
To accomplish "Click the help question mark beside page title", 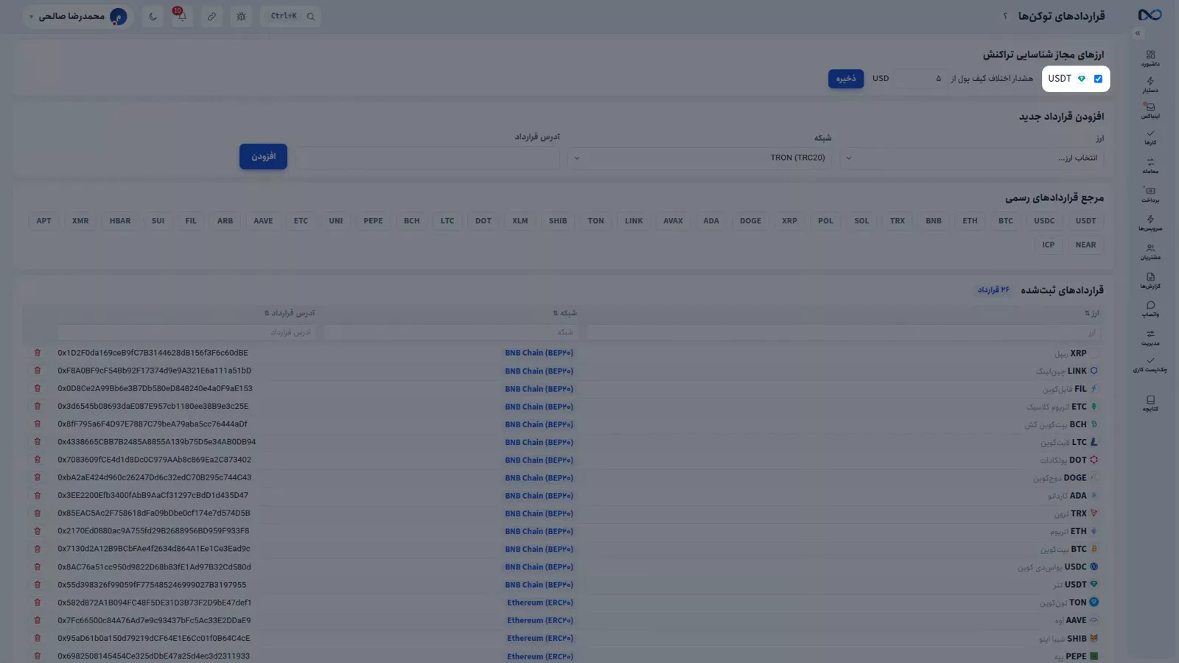I will pos(1004,16).
